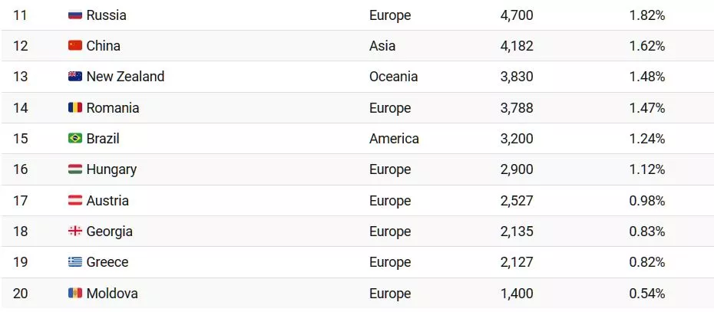The height and width of the screenshot is (312, 714).
Task: Click America in the Brazil row
Action: (x=394, y=139)
